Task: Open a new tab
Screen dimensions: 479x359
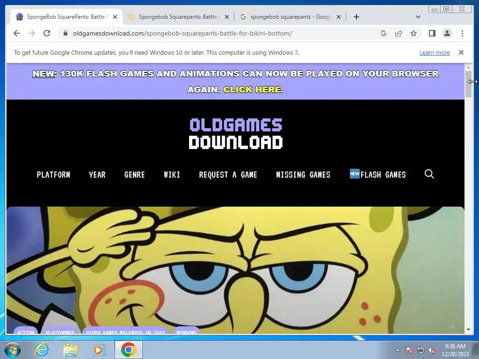Action: tap(356, 17)
